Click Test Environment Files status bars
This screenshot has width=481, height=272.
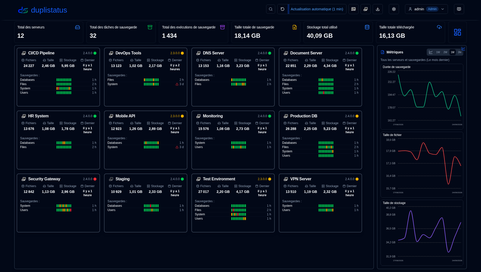(239, 210)
